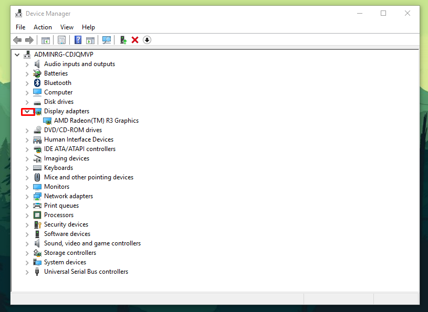Screen dimensions: 428x312
Task: Click the Device Manager title bar icon
Action: point(18,13)
